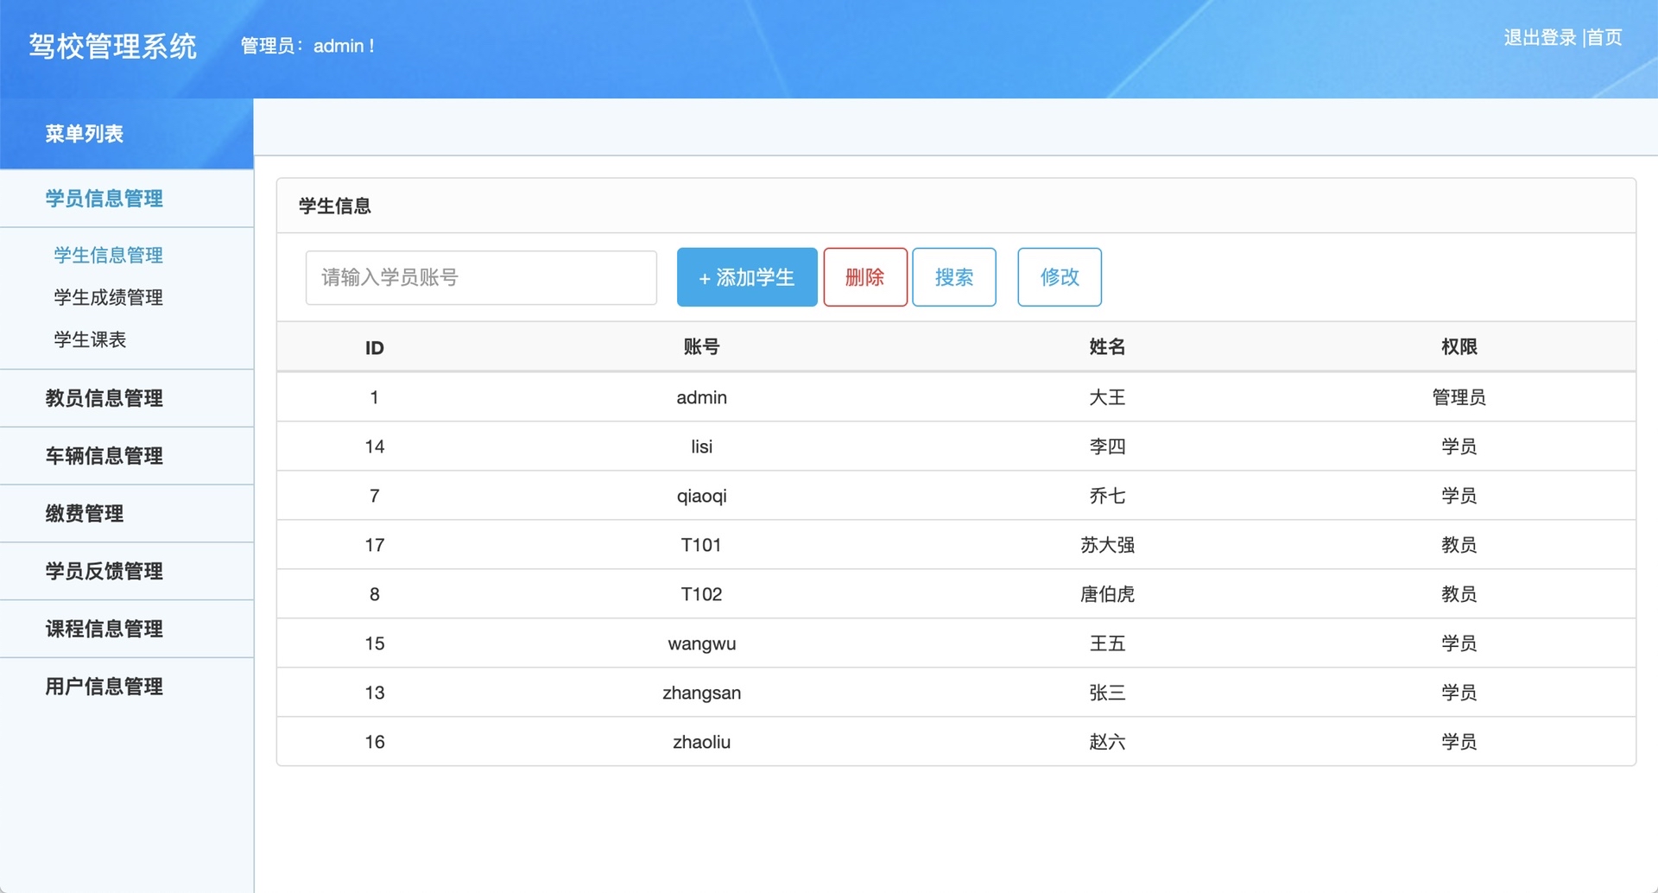Screen dimensions: 1658x893
Task: Open 教员信息管理 in the sidebar
Action: [x=104, y=398]
